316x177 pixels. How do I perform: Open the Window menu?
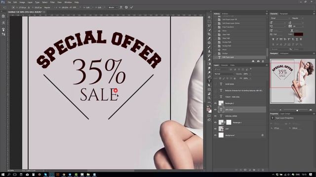[x=68, y=2]
